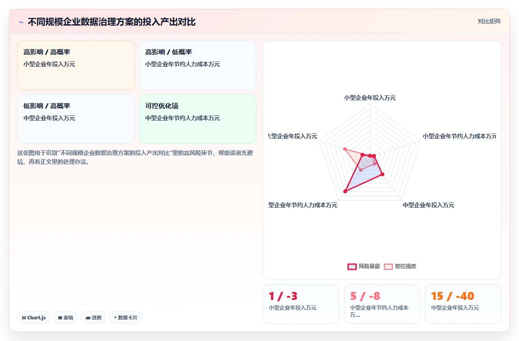Toggle 管控强度 legend swatch
Screen dimensions: 519x341
388,267
